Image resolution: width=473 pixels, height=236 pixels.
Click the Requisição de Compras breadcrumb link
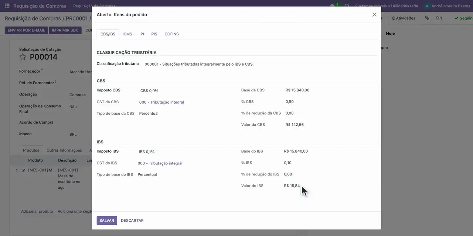point(33,18)
